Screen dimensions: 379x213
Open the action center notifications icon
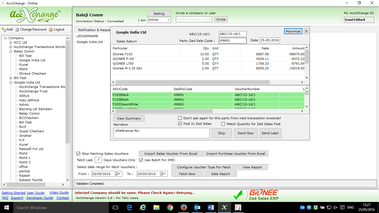pyautogui.click(x=342, y=207)
